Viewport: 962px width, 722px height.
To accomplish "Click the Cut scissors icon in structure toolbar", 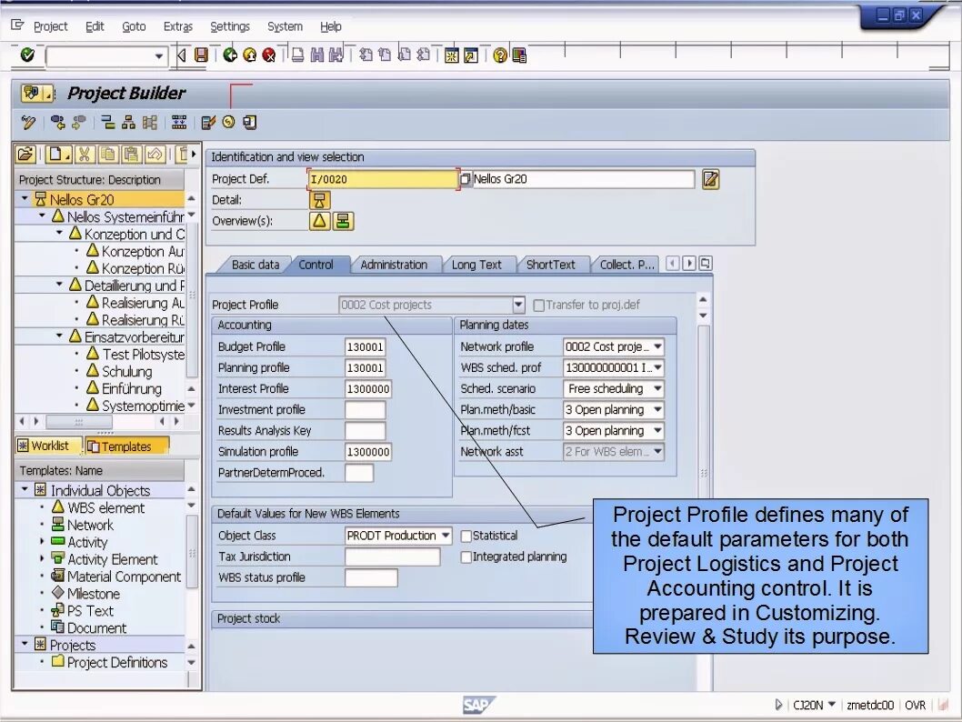I will [85, 154].
